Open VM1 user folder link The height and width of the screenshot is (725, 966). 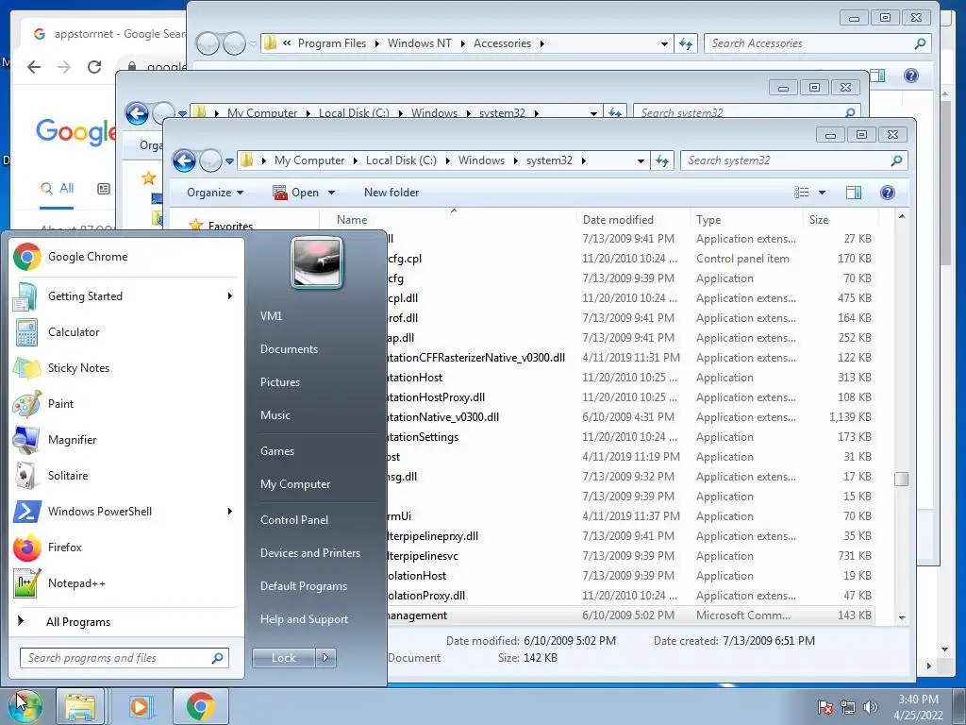tap(271, 315)
